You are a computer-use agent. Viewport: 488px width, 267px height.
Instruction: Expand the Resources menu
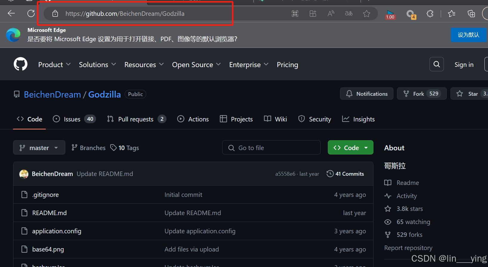144,65
